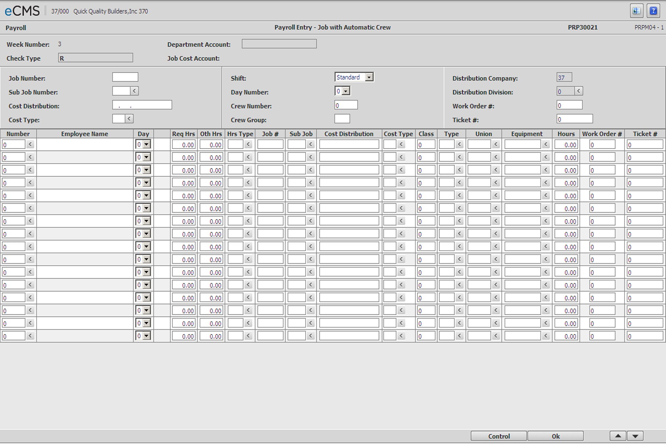Open Hrs Type lookup in first row

tap(248, 144)
